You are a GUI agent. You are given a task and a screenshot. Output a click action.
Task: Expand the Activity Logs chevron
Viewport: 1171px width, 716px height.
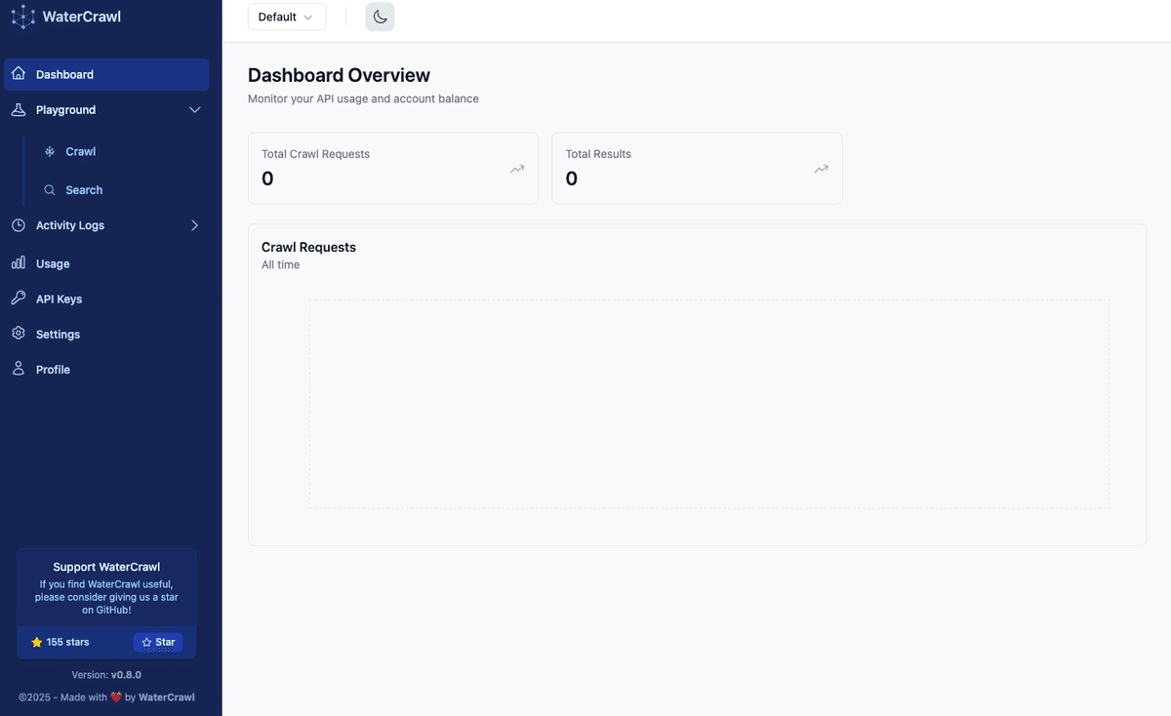194,225
